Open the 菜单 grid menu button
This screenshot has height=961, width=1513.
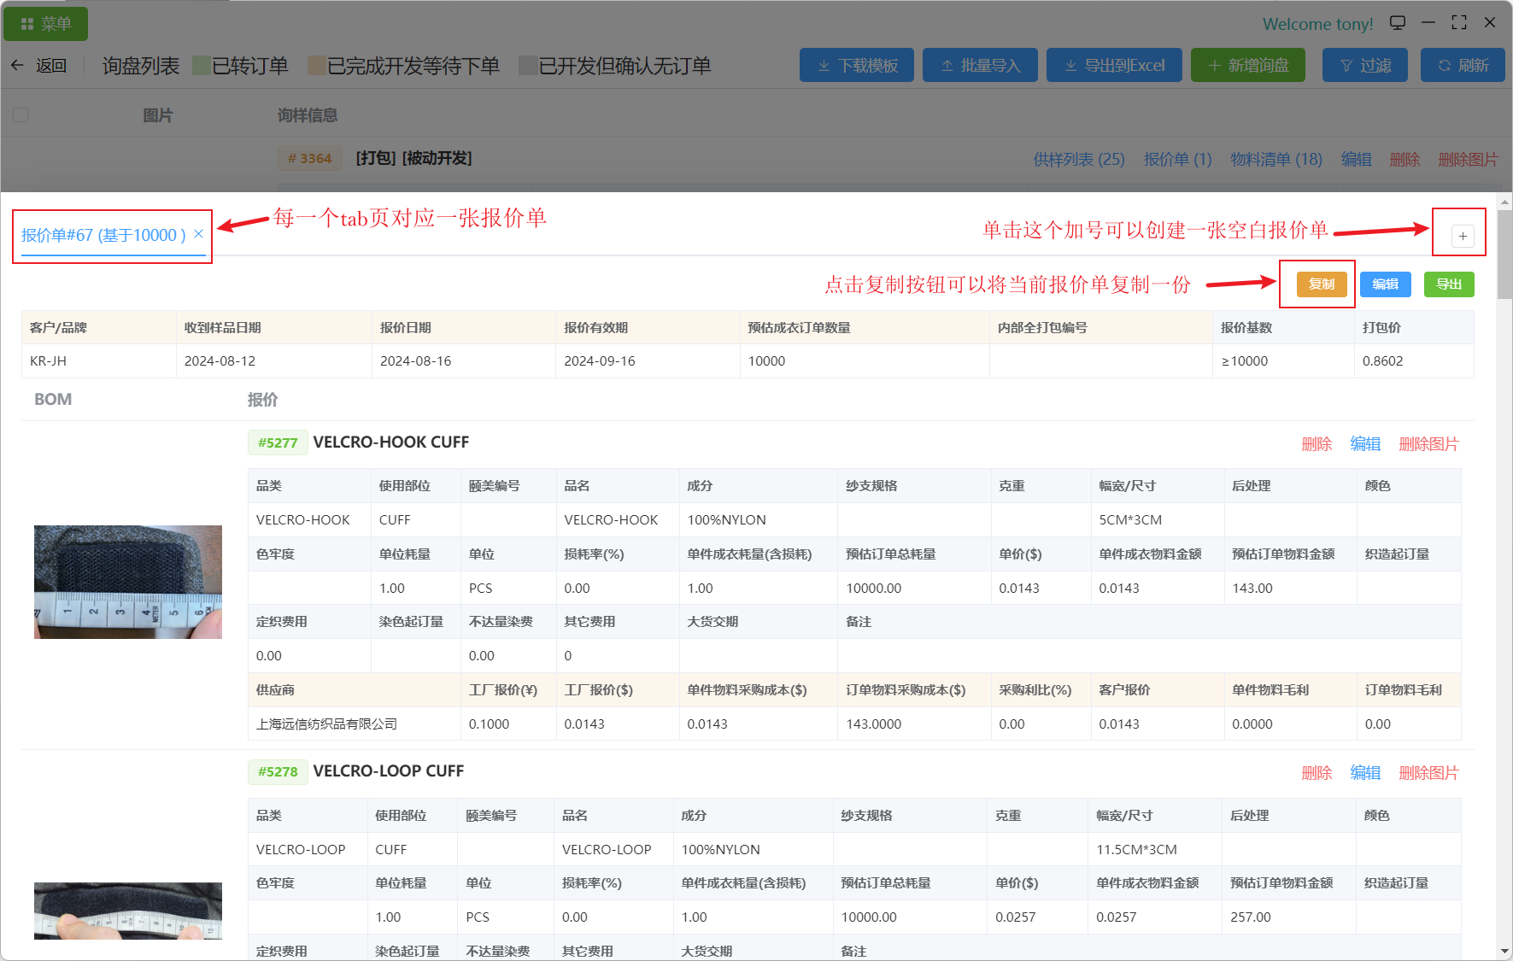click(x=46, y=24)
